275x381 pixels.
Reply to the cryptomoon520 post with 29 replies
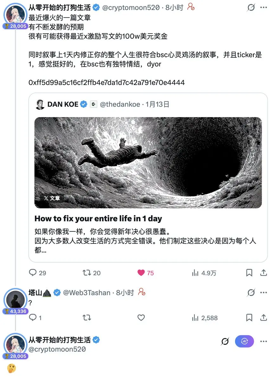pos(37,273)
